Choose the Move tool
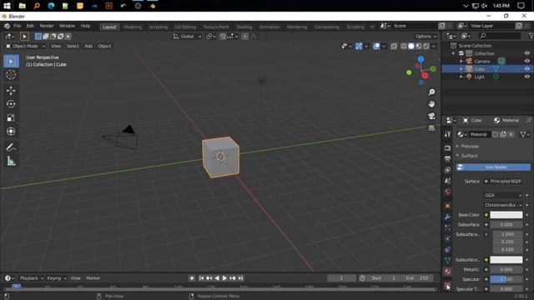Image resolution: width=534 pixels, height=300 pixels. click(x=11, y=91)
